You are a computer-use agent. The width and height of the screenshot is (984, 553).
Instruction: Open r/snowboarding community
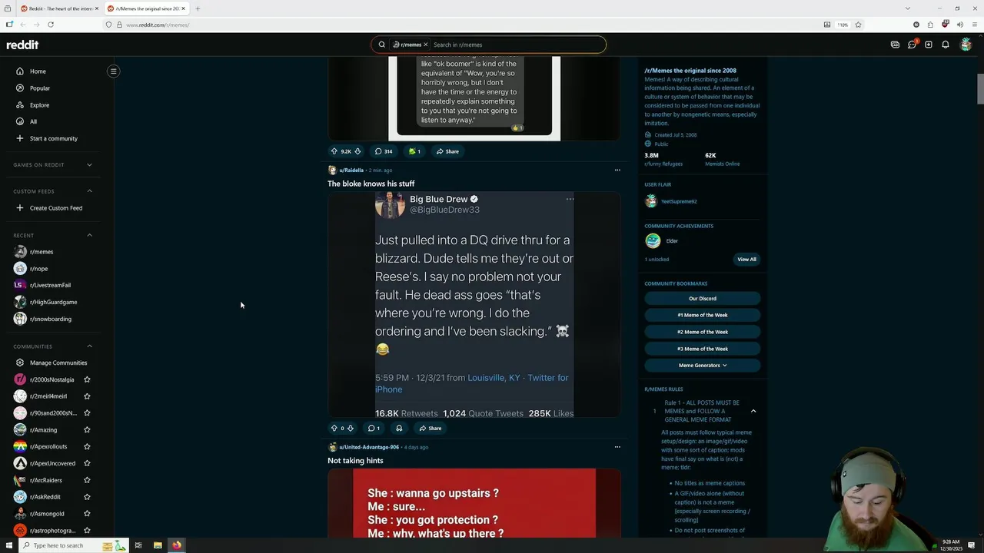tap(50, 319)
